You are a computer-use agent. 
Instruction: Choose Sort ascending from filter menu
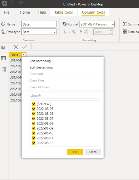click(x=40, y=61)
